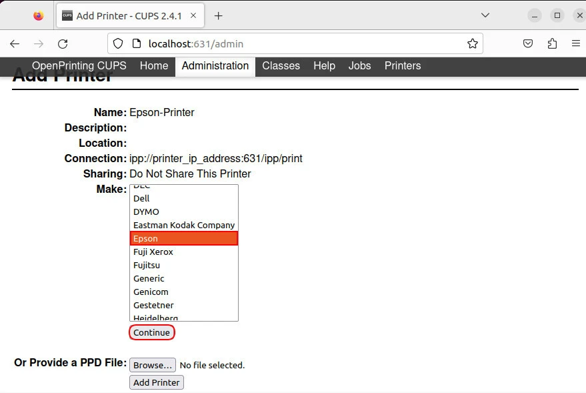Click the localhost address bar
This screenshot has width=586, height=393.
point(293,43)
